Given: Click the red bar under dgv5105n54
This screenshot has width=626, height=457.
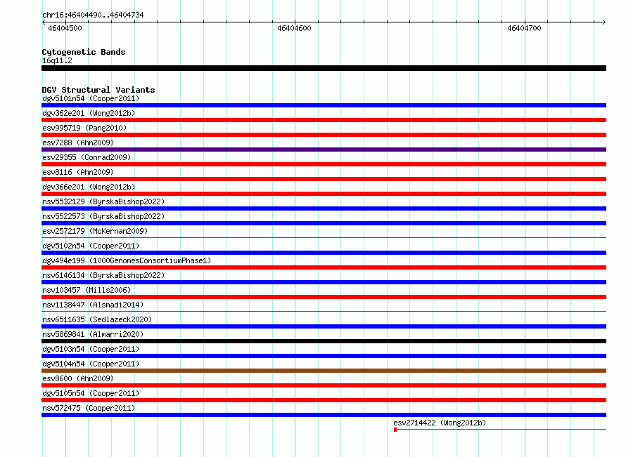Looking at the screenshot, I should 324,400.
